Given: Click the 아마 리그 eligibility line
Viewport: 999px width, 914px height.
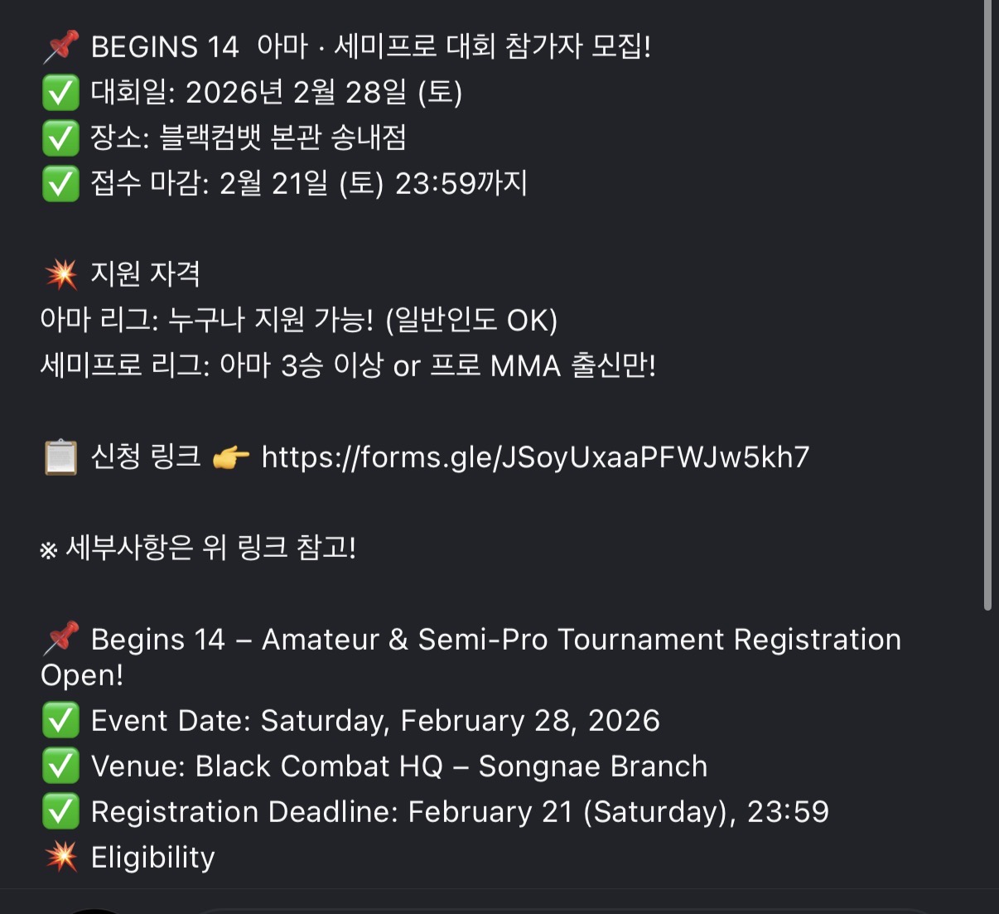Looking at the screenshot, I should (298, 320).
